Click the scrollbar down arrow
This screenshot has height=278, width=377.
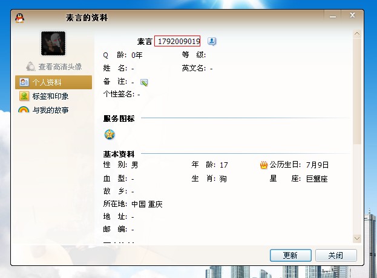click(x=357, y=238)
